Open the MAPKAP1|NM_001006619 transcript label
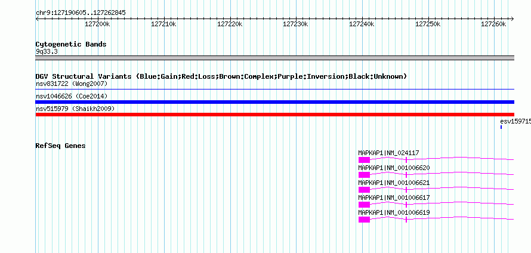The image size is (531, 253). pos(394,212)
